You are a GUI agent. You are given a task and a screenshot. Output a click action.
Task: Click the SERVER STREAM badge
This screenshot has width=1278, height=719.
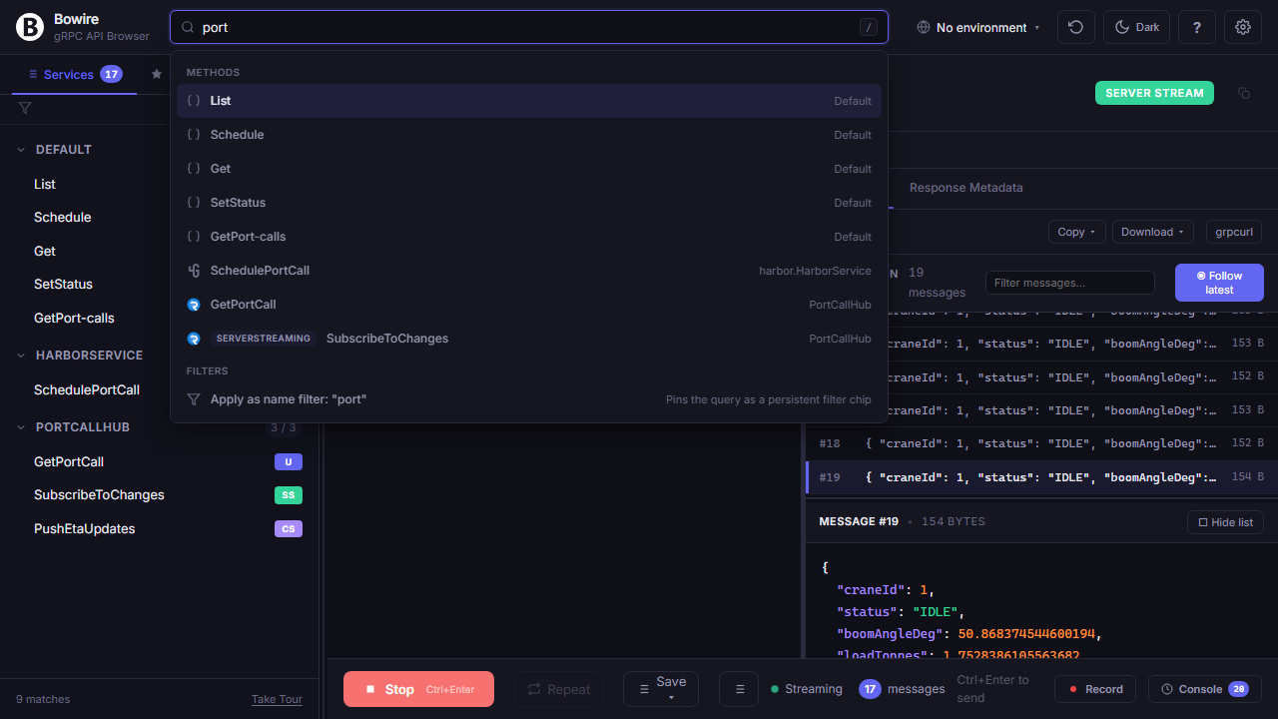pyautogui.click(x=1154, y=93)
